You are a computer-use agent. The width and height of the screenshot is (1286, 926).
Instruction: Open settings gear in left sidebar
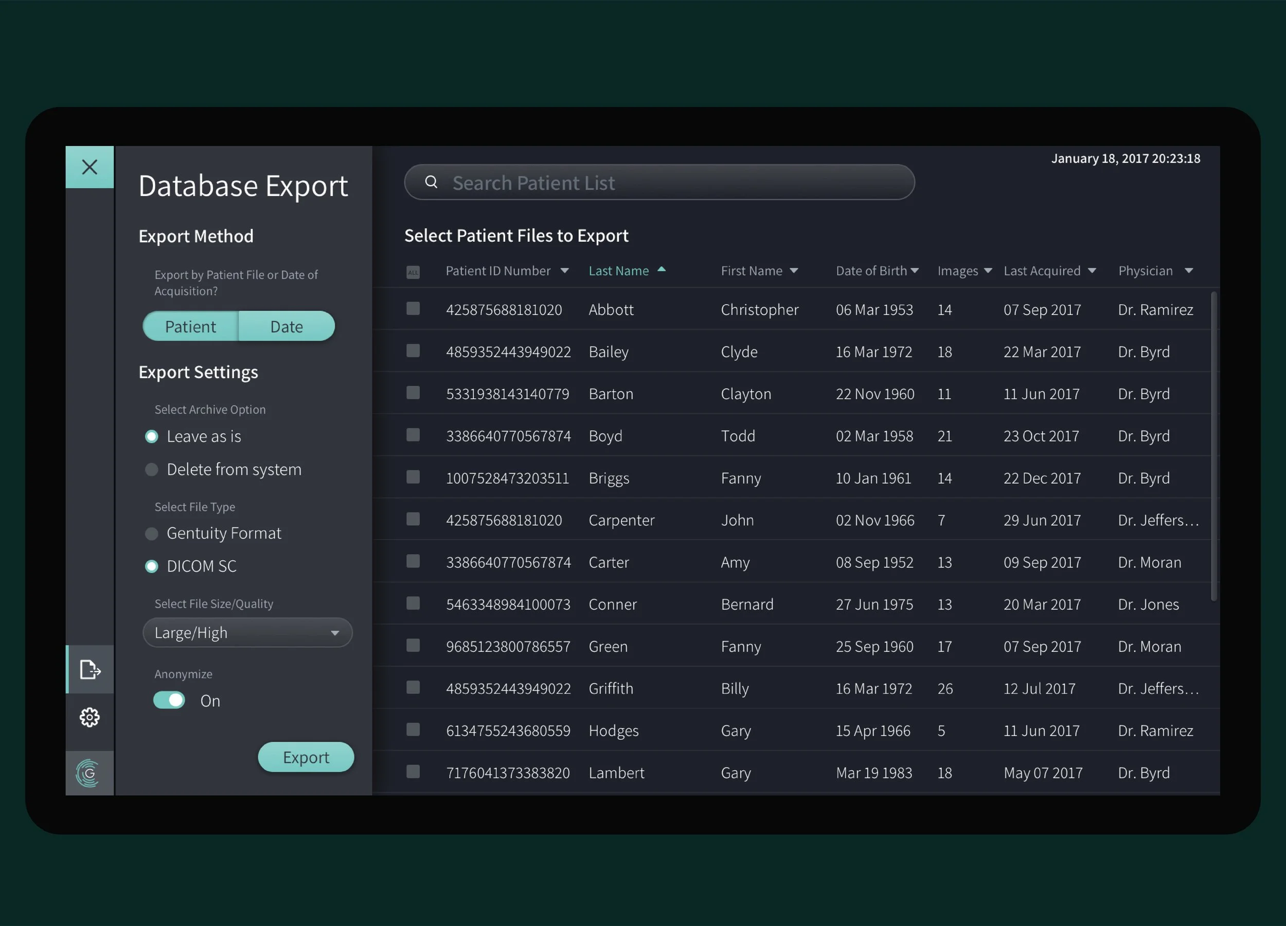pos(90,717)
